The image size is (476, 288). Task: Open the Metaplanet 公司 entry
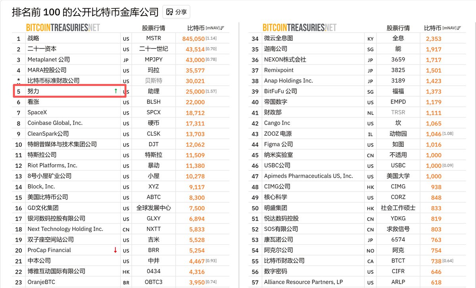[x=48, y=60]
